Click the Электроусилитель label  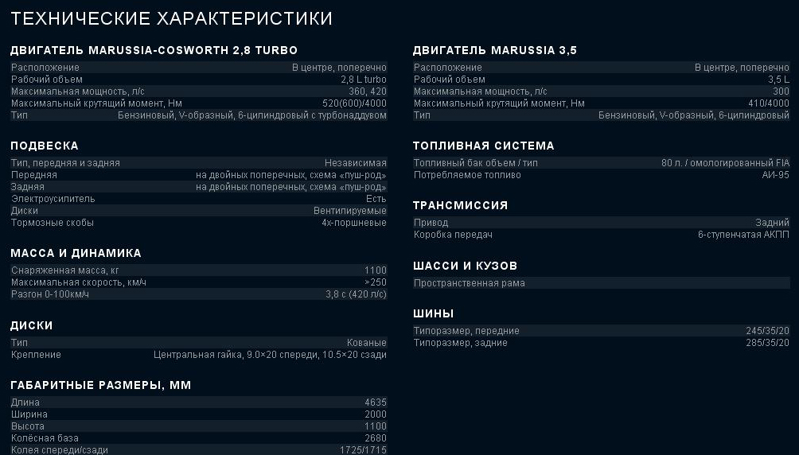(53, 199)
